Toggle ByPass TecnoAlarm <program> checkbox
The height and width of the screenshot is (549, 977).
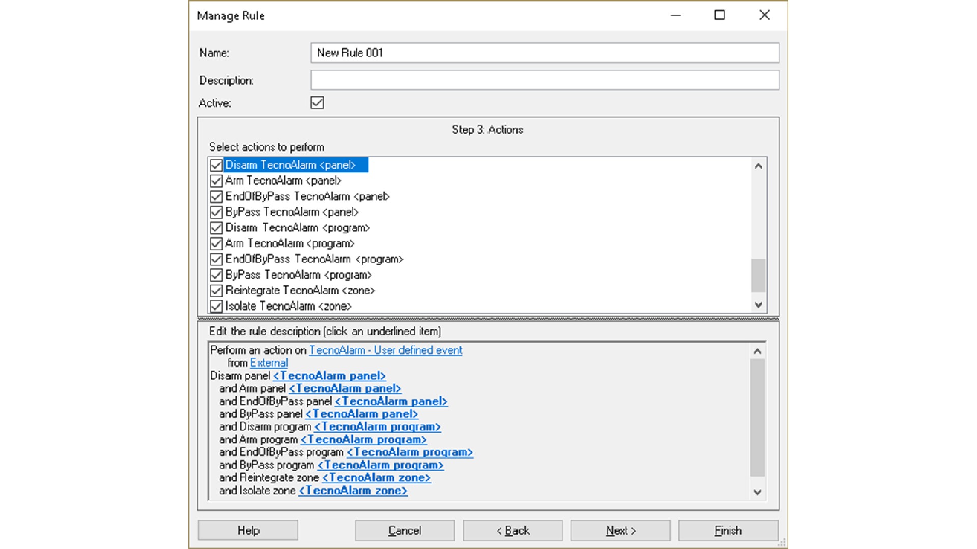[216, 276]
